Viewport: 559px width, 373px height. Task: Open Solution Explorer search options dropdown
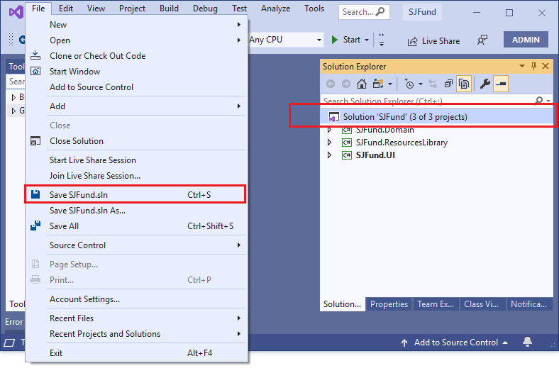coord(548,101)
